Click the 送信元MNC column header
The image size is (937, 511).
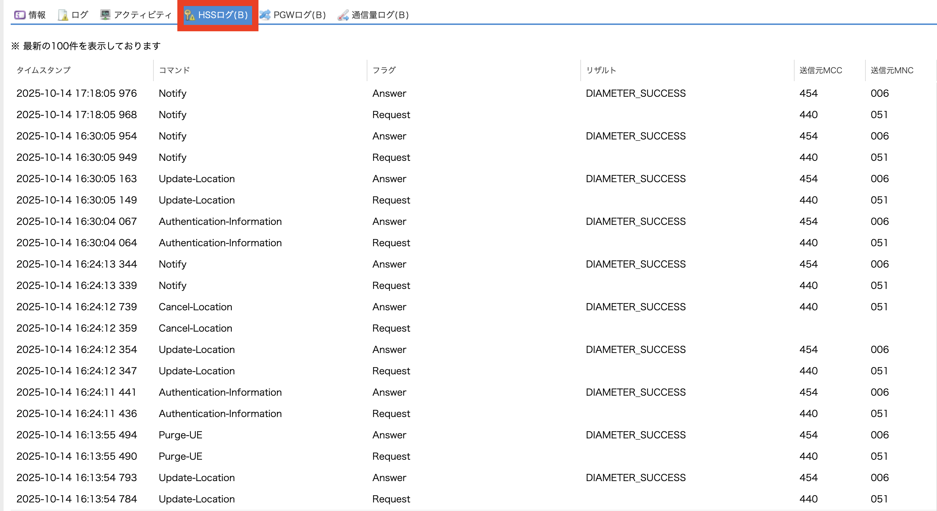coord(891,70)
